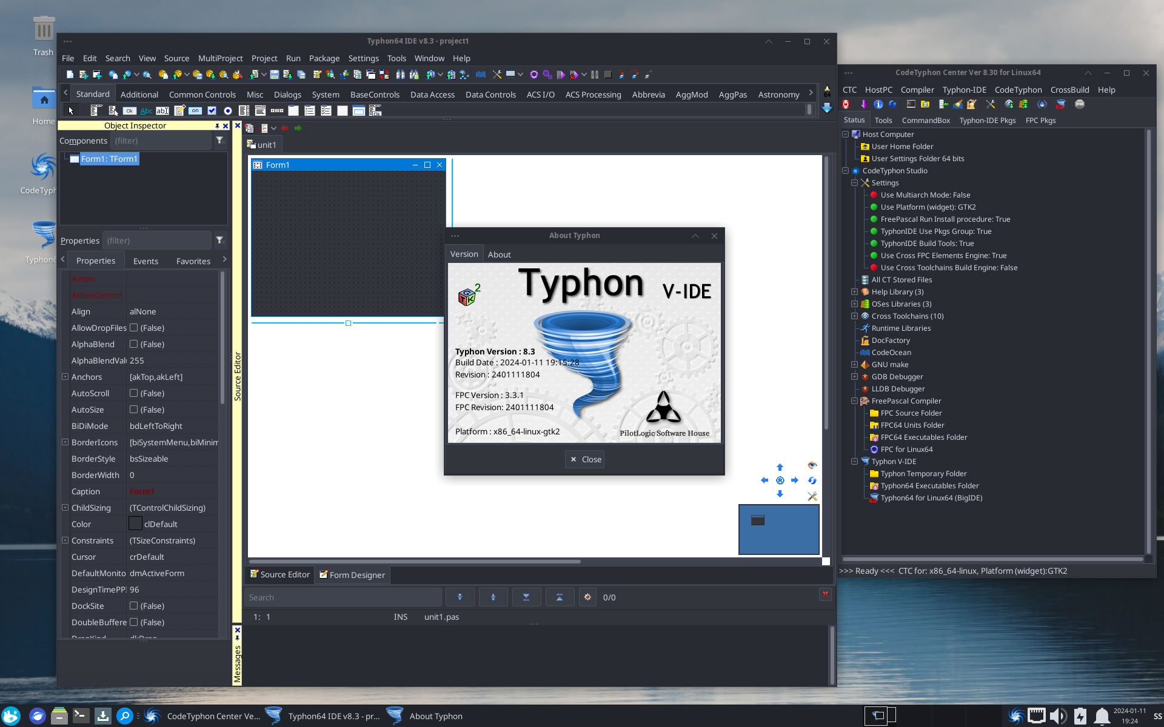Click the search options gear button
Image resolution: width=1164 pixels, height=727 pixels.
[587, 597]
